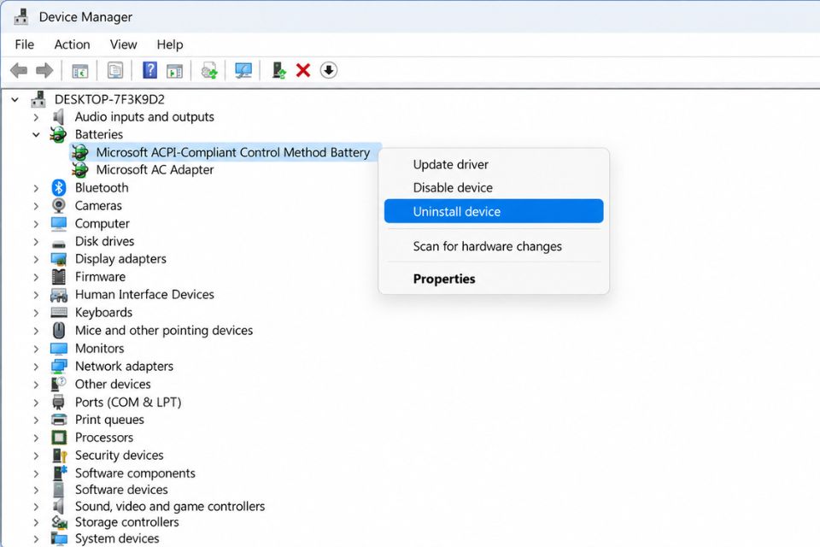Expand the System devices chevron
The height and width of the screenshot is (547, 820).
pos(36,538)
